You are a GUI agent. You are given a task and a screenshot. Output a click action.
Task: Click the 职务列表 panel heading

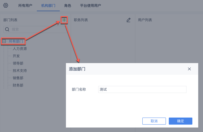click(81, 20)
